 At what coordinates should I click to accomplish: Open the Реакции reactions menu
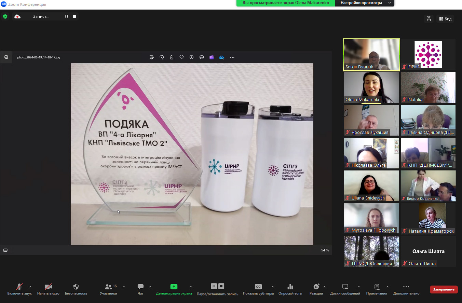316,289
